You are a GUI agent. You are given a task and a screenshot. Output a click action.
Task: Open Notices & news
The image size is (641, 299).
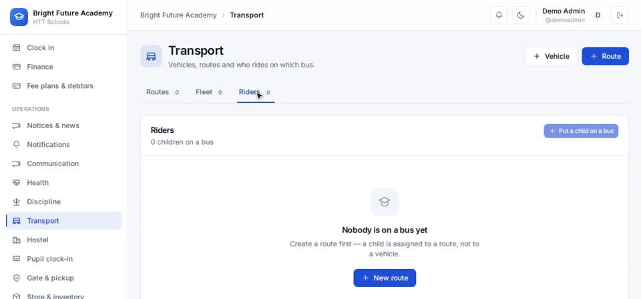tap(64, 125)
